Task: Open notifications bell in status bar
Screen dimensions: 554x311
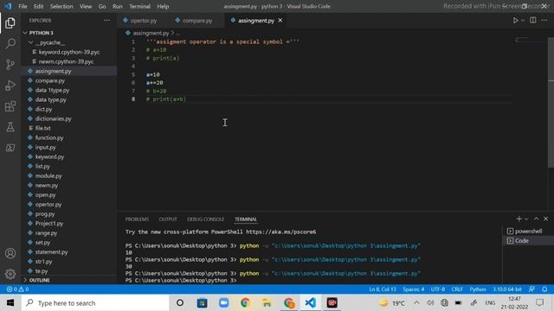Action: pyautogui.click(x=544, y=289)
